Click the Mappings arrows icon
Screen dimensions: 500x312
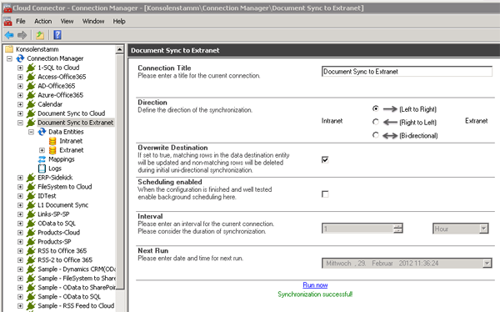(x=42, y=159)
